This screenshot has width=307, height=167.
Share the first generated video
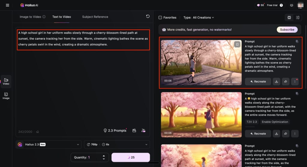[286, 81]
